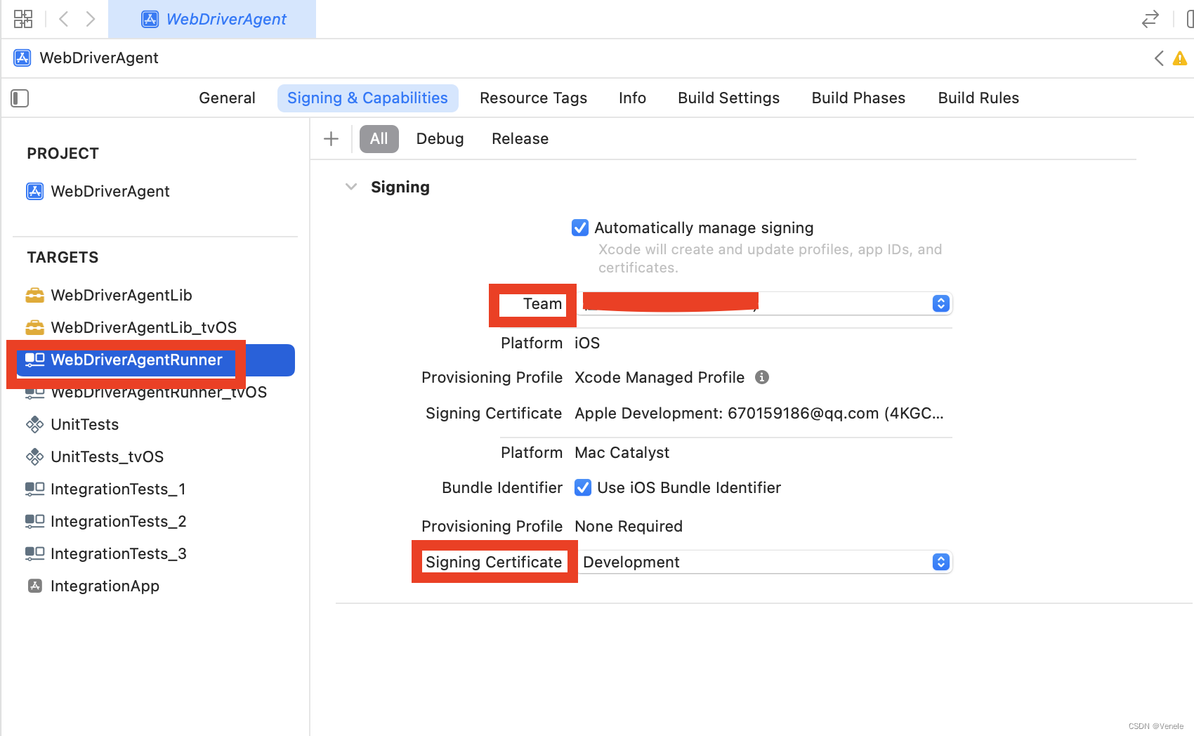Click the Xcode Managed Profile value
Viewport: 1194px width, 736px height.
660,377
